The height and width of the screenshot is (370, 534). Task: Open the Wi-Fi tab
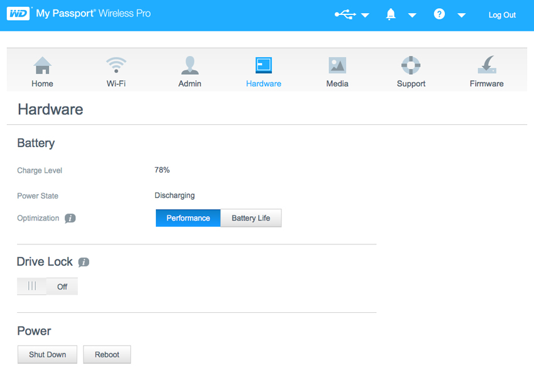click(x=116, y=72)
